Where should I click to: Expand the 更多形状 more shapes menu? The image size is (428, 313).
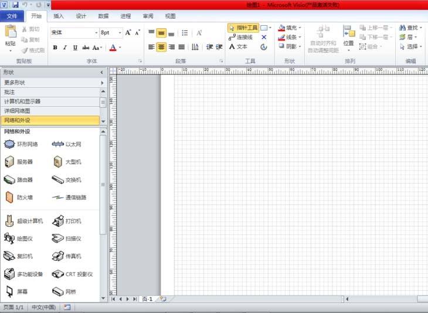click(53, 83)
